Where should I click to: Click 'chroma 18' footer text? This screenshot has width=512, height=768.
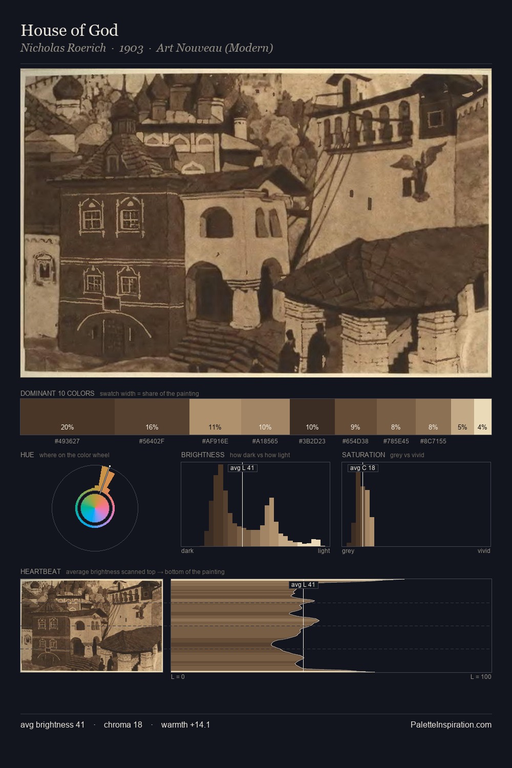(x=123, y=724)
